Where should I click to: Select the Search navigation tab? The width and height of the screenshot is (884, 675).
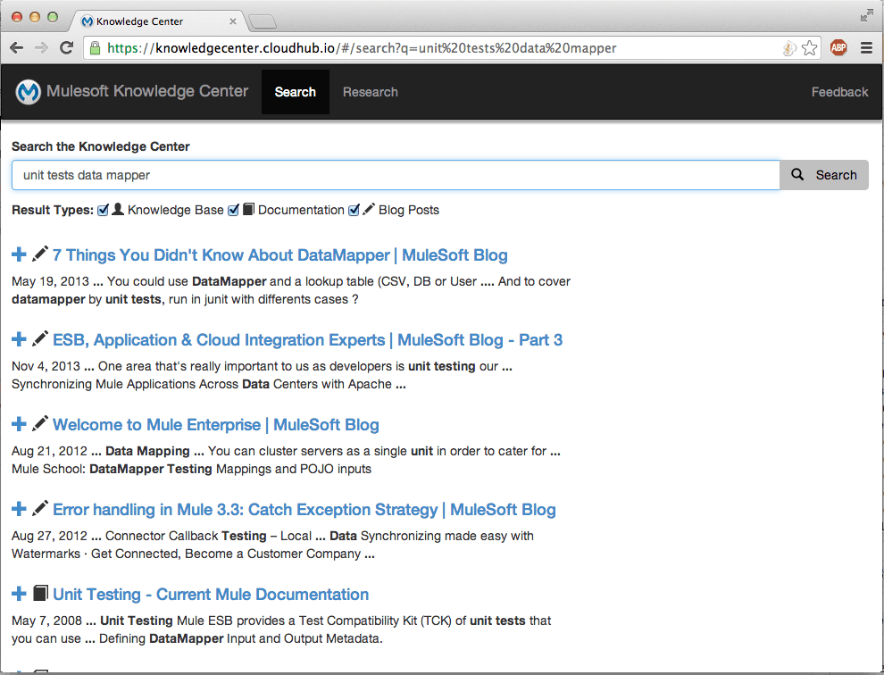(295, 92)
